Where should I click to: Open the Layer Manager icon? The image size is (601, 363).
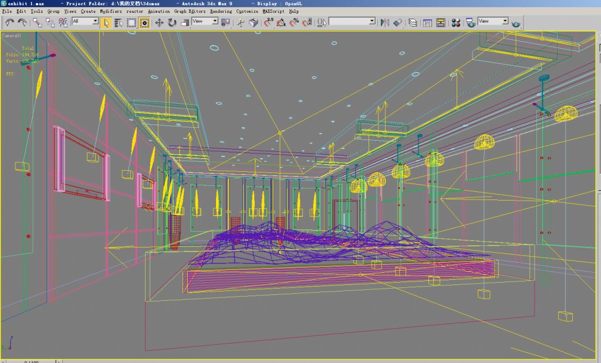413,22
